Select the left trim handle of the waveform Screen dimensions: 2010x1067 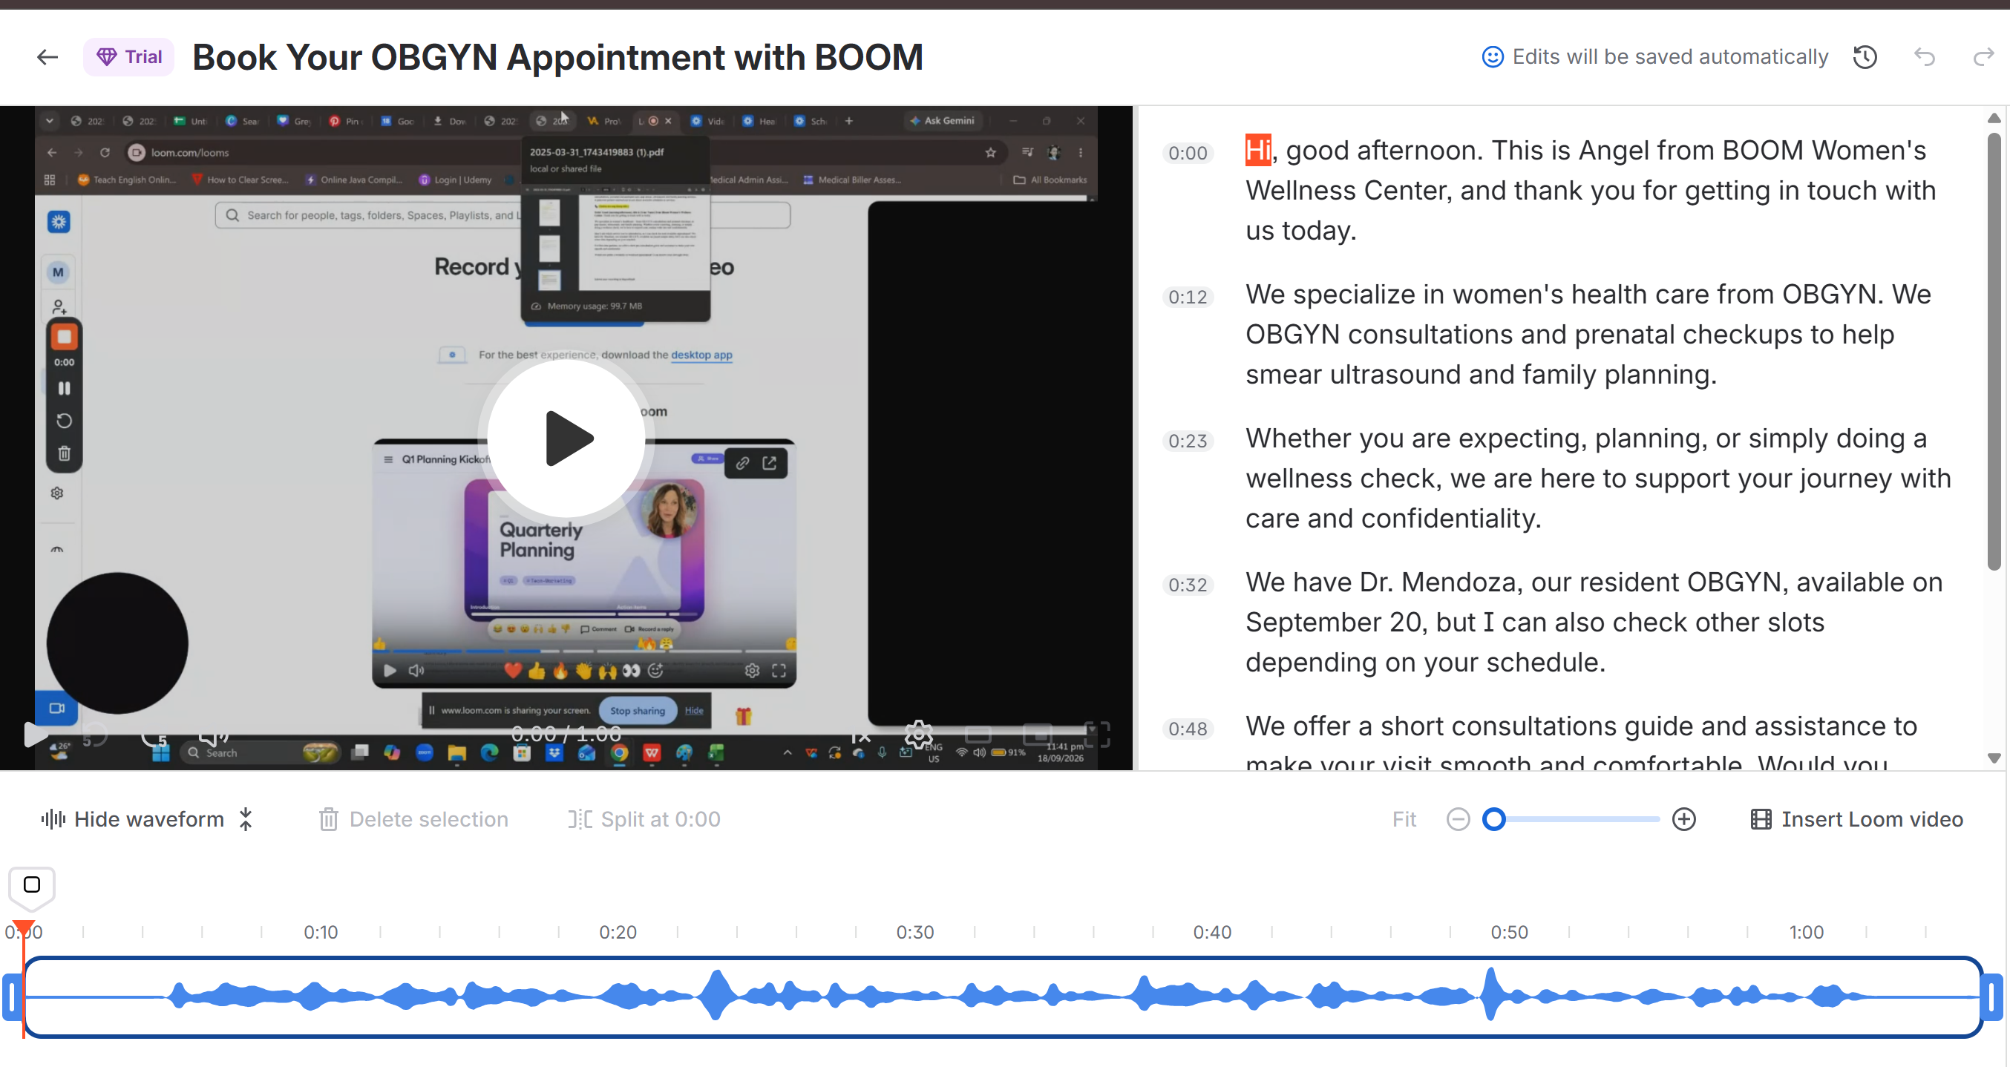12,996
